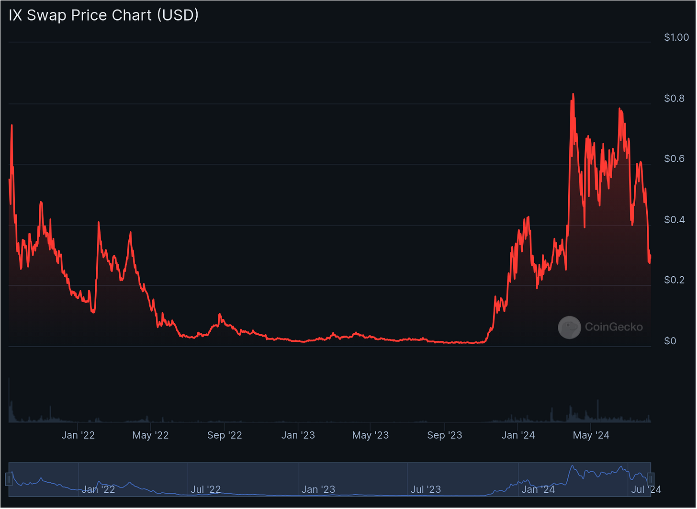This screenshot has height=509, width=697.
Task: Click Jul '22 label in the navigator strip
Action: point(206,490)
